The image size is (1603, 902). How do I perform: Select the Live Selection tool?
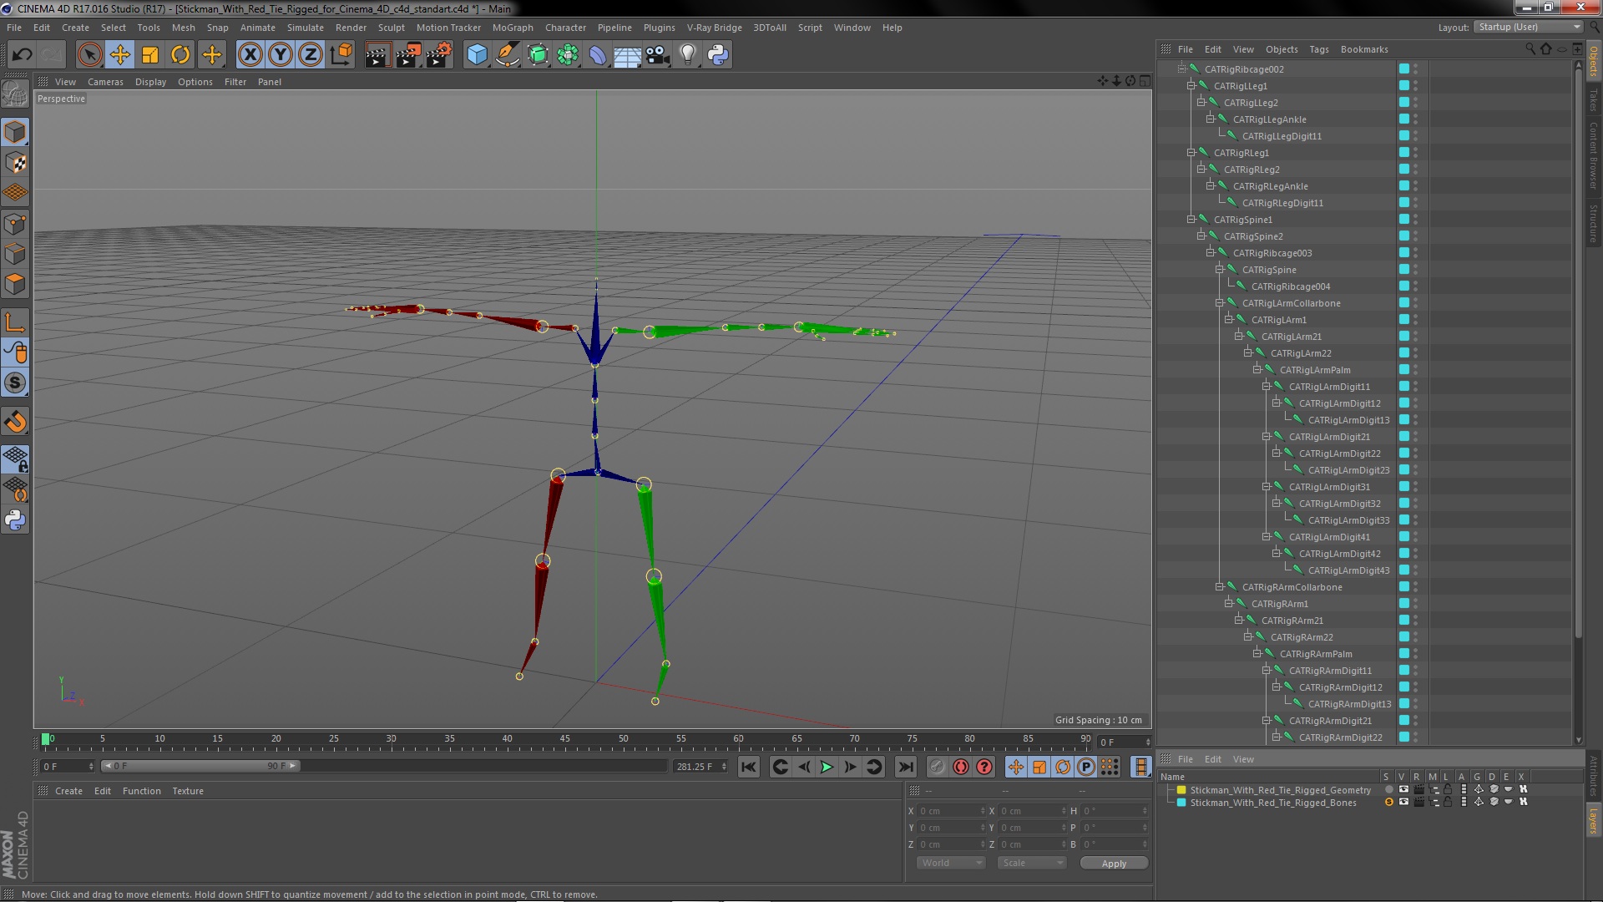[89, 55]
